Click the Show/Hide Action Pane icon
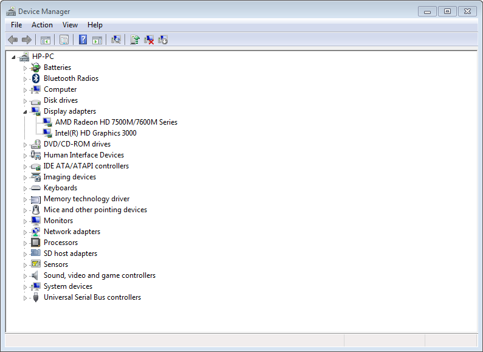 coord(97,40)
